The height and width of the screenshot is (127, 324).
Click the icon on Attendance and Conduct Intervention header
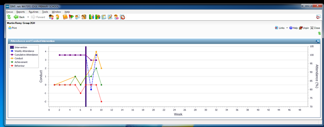pos(318,41)
